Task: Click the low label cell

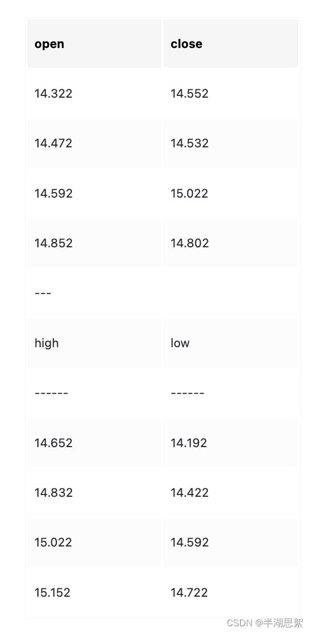Action: (x=231, y=343)
